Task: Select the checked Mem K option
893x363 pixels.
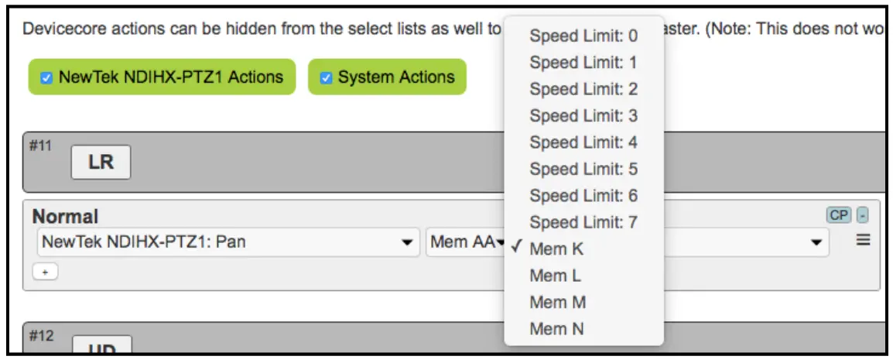Action: (x=557, y=249)
